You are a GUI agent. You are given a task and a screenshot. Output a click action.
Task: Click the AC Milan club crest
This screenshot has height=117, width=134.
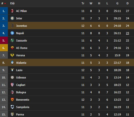tap(12, 11)
